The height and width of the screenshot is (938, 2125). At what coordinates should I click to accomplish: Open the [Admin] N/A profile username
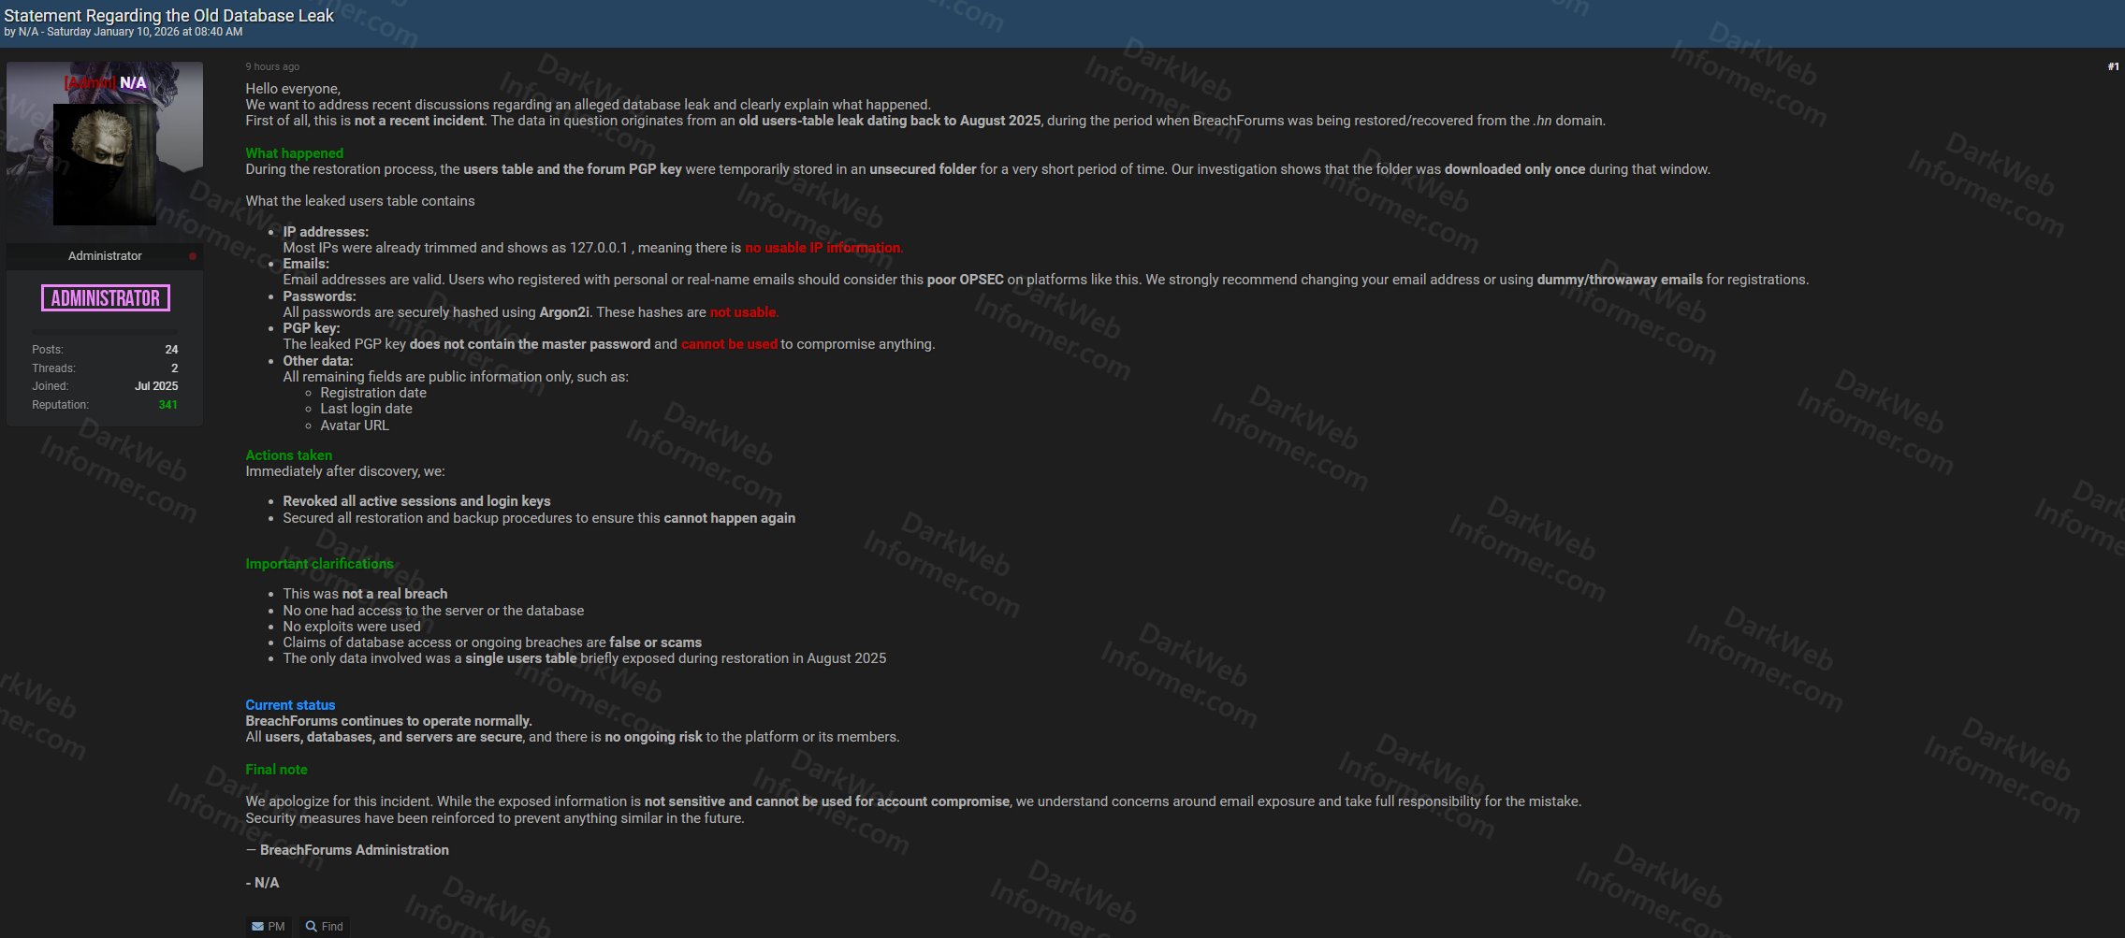coord(106,82)
